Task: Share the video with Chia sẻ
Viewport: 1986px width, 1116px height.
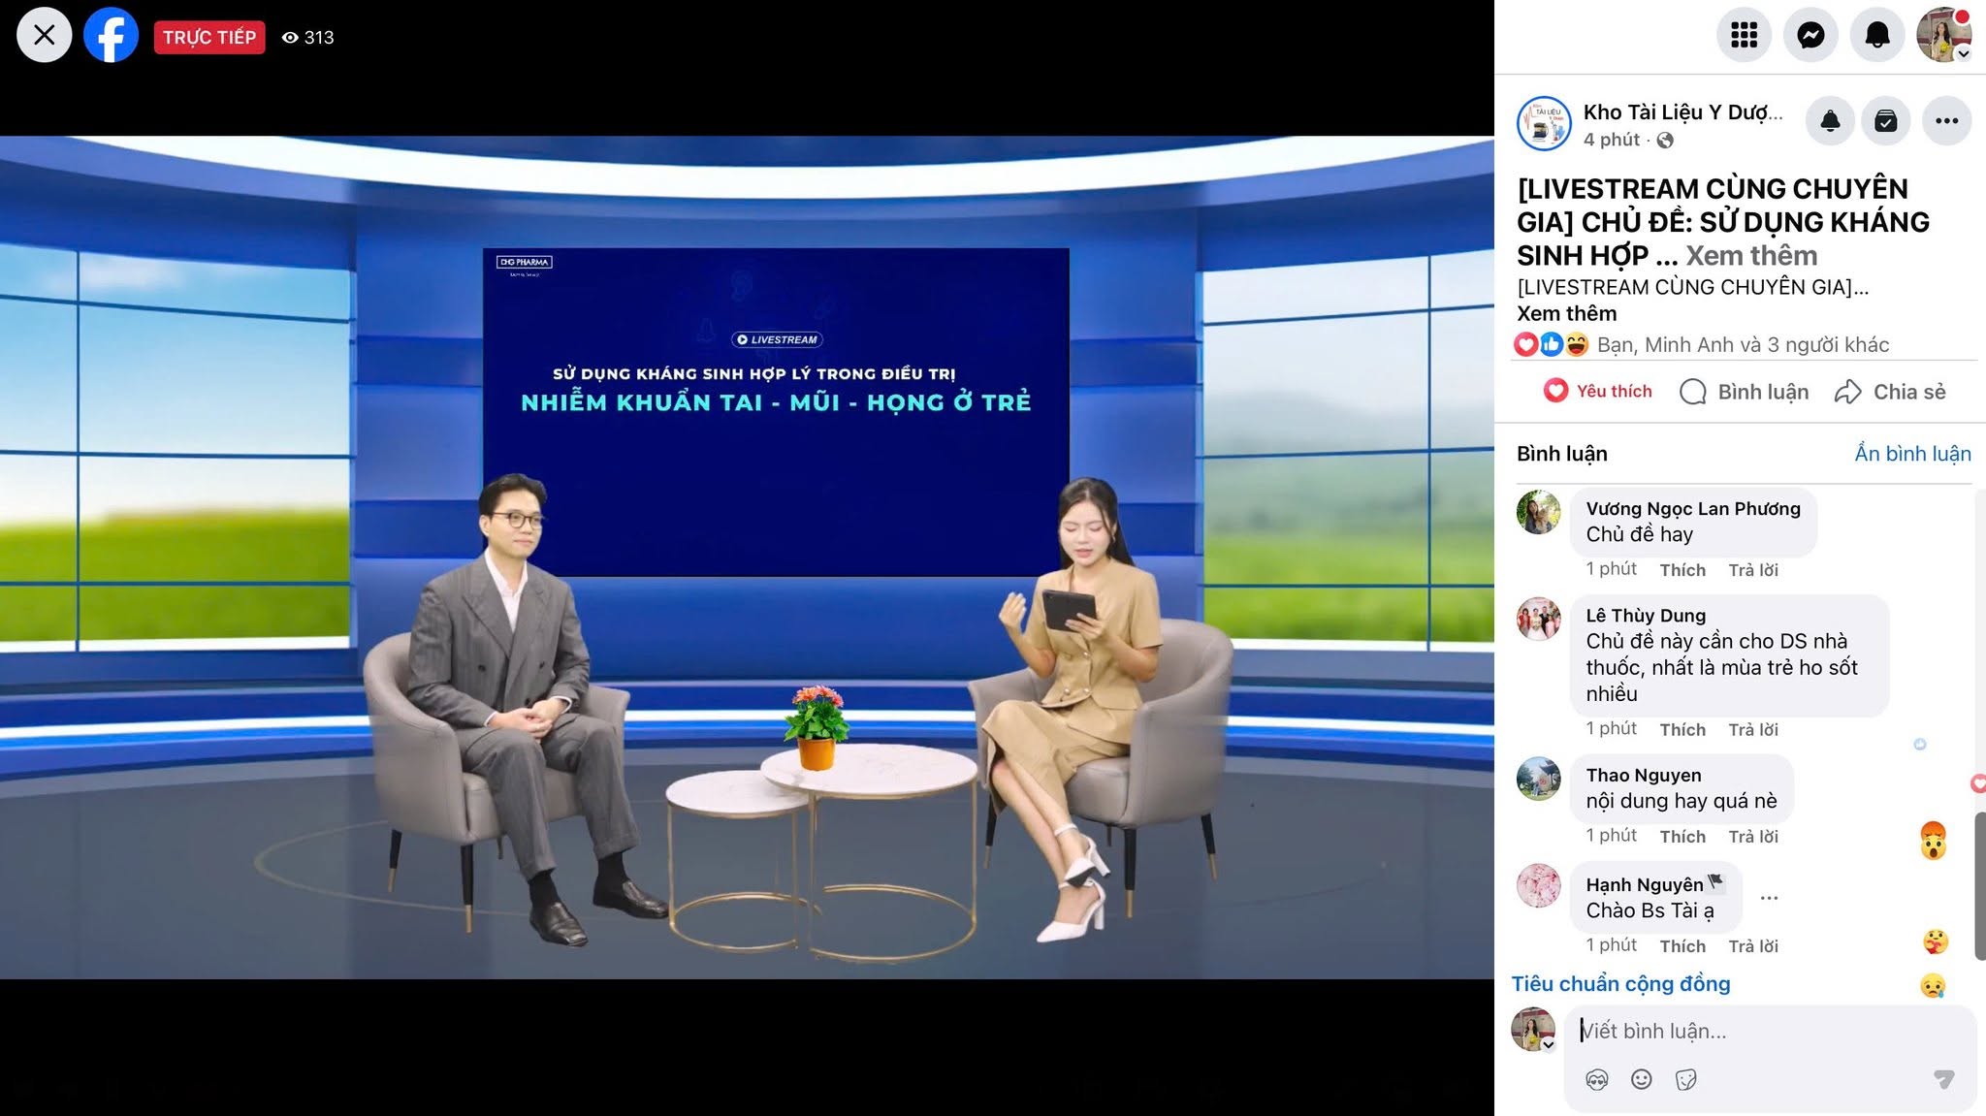Action: (x=1890, y=392)
